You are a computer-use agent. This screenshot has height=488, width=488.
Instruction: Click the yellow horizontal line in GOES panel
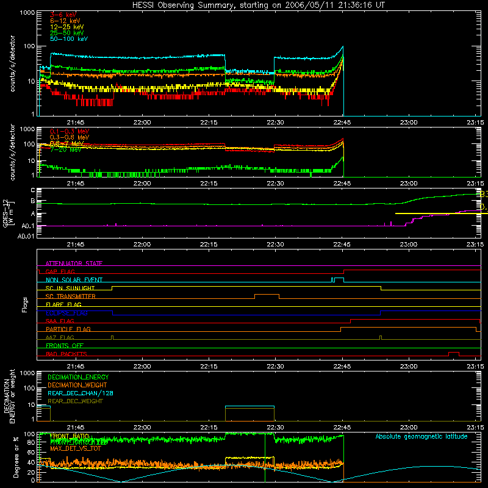(441, 213)
